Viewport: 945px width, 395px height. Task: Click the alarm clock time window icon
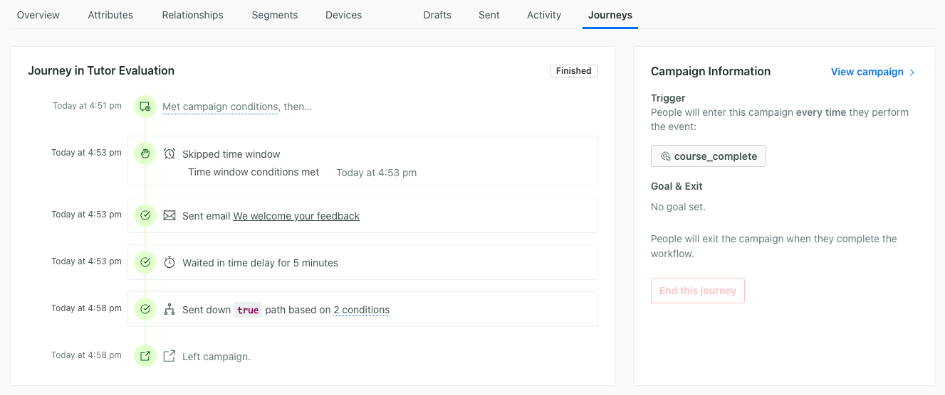(x=169, y=154)
